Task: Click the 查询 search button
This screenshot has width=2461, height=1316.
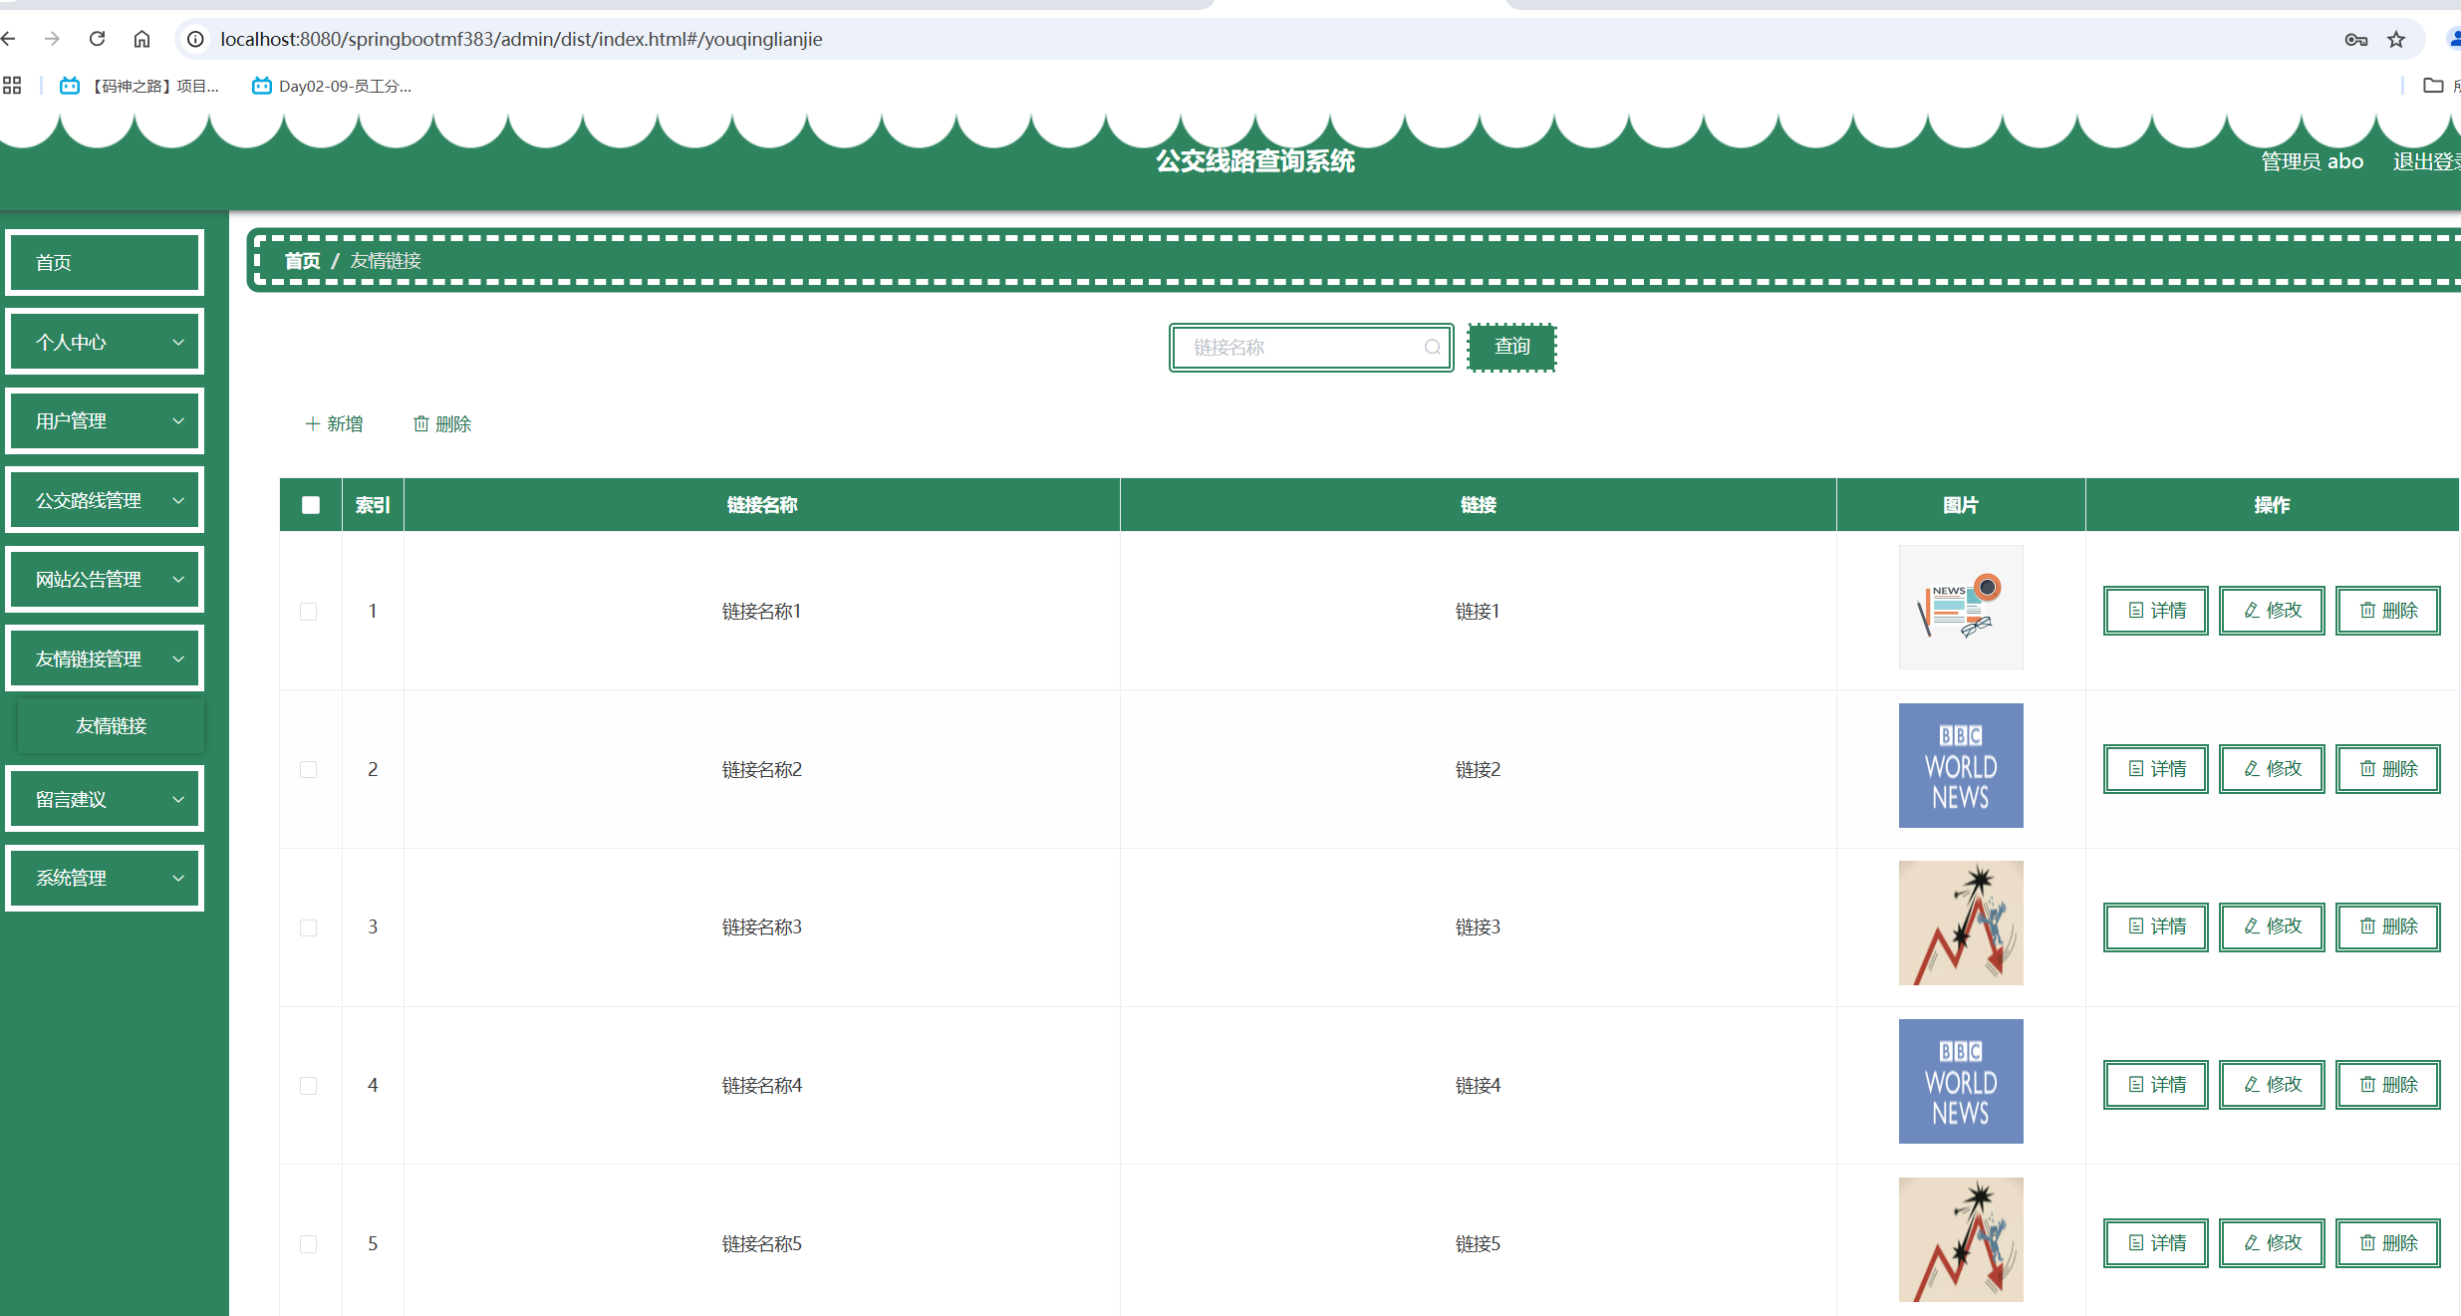Action: (1510, 347)
